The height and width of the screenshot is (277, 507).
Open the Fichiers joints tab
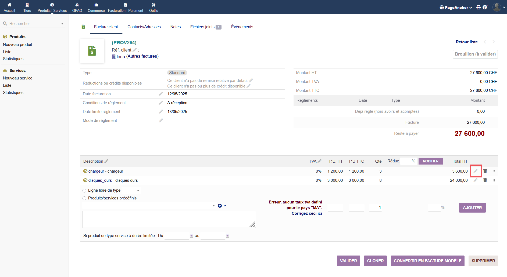coord(205,27)
